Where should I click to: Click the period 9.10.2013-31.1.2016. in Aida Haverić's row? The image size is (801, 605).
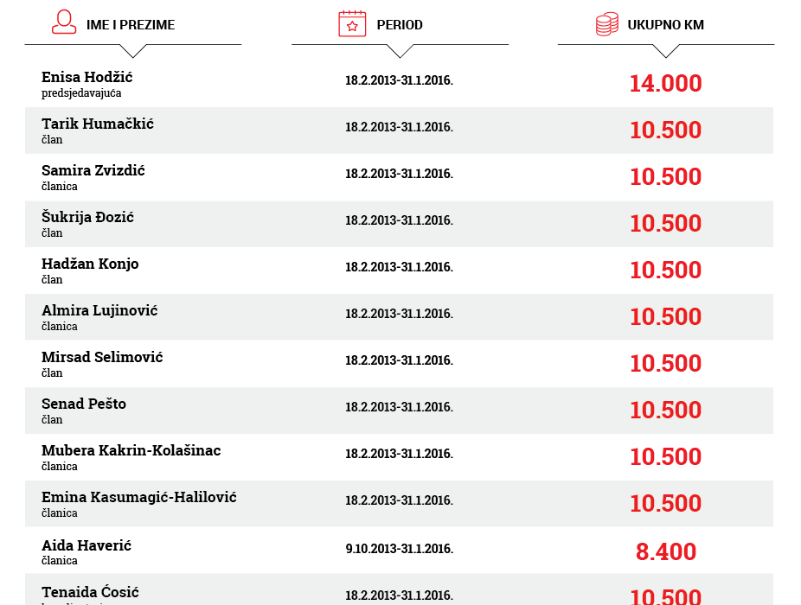[x=399, y=549]
